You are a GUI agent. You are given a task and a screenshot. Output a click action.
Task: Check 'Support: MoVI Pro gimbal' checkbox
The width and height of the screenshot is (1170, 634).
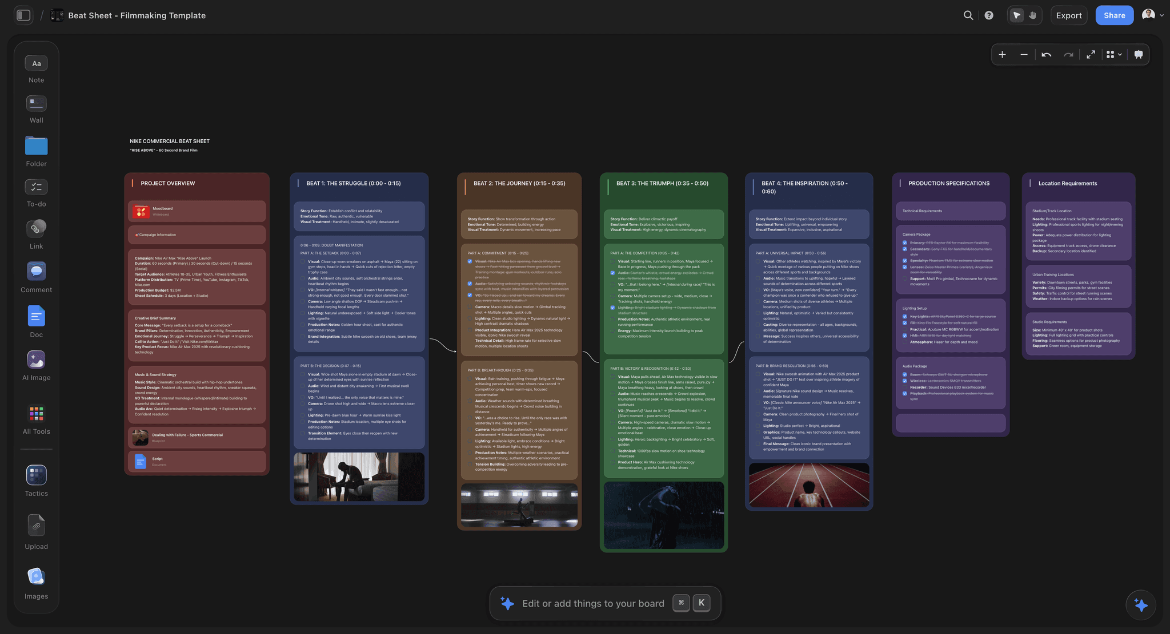905,279
